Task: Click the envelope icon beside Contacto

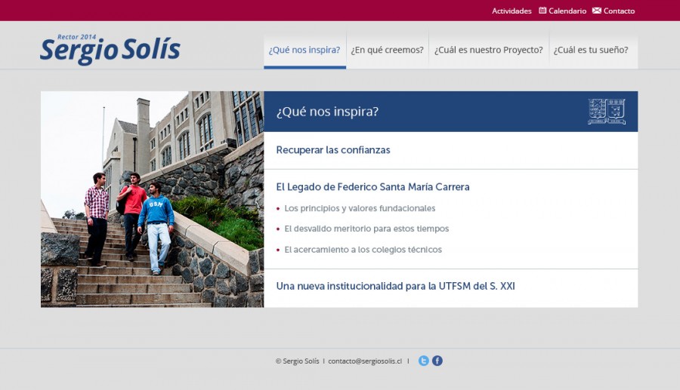Action: pyautogui.click(x=597, y=11)
